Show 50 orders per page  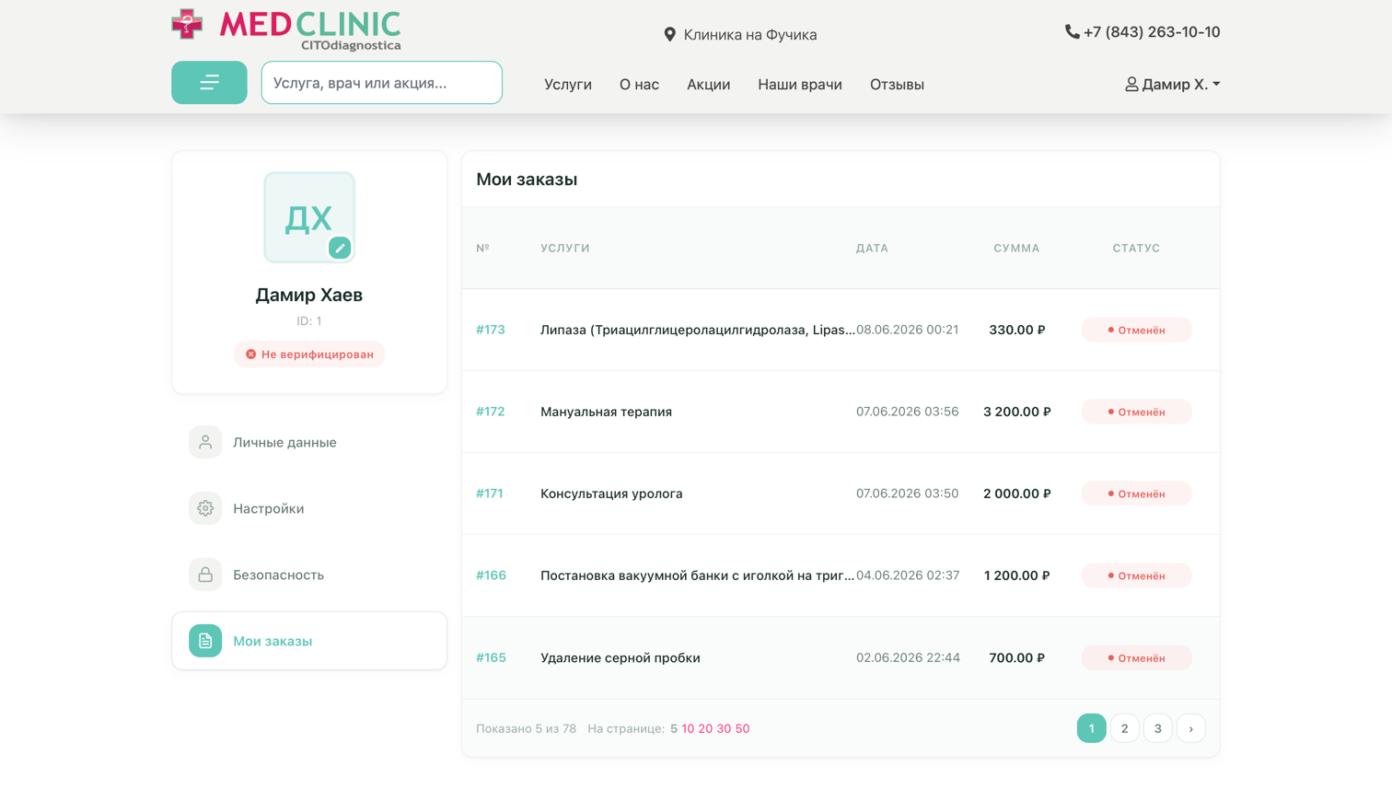[x=742, y=728]
